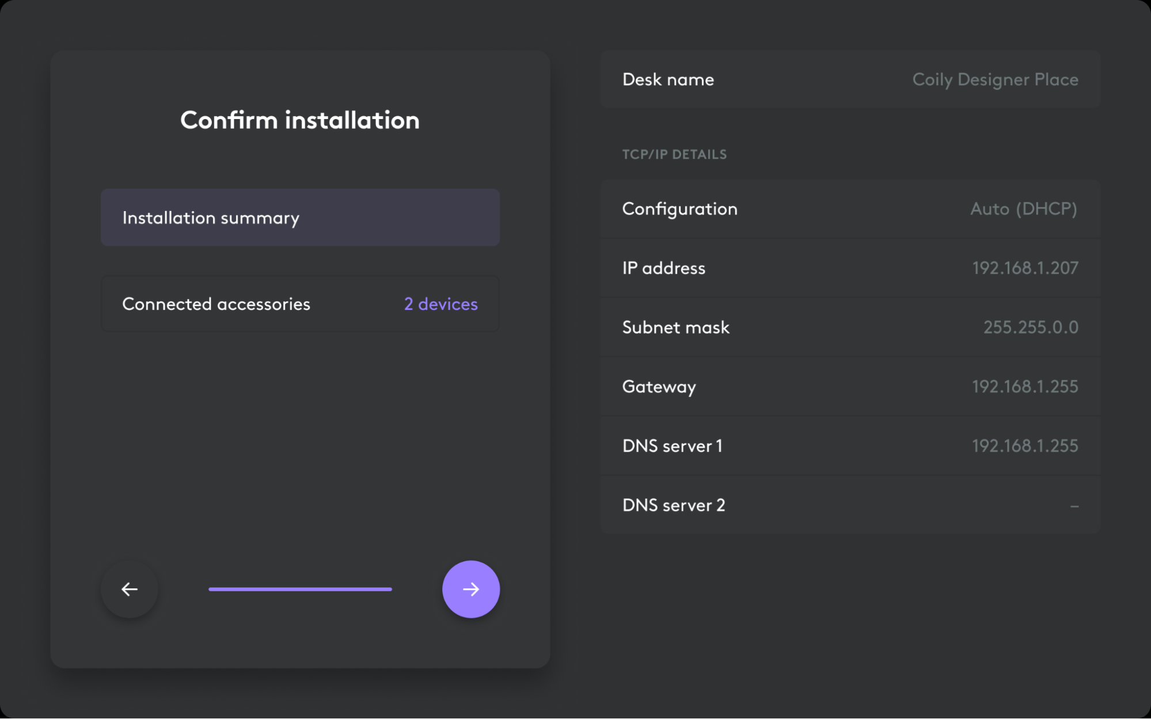
Task: Click the Confirm installation title
Action: tap(300, 120)
